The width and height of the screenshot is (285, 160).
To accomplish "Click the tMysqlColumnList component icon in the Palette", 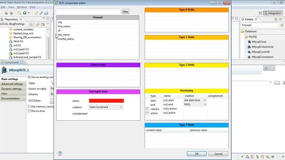I will pyautogui.click(x=249, y=47).
